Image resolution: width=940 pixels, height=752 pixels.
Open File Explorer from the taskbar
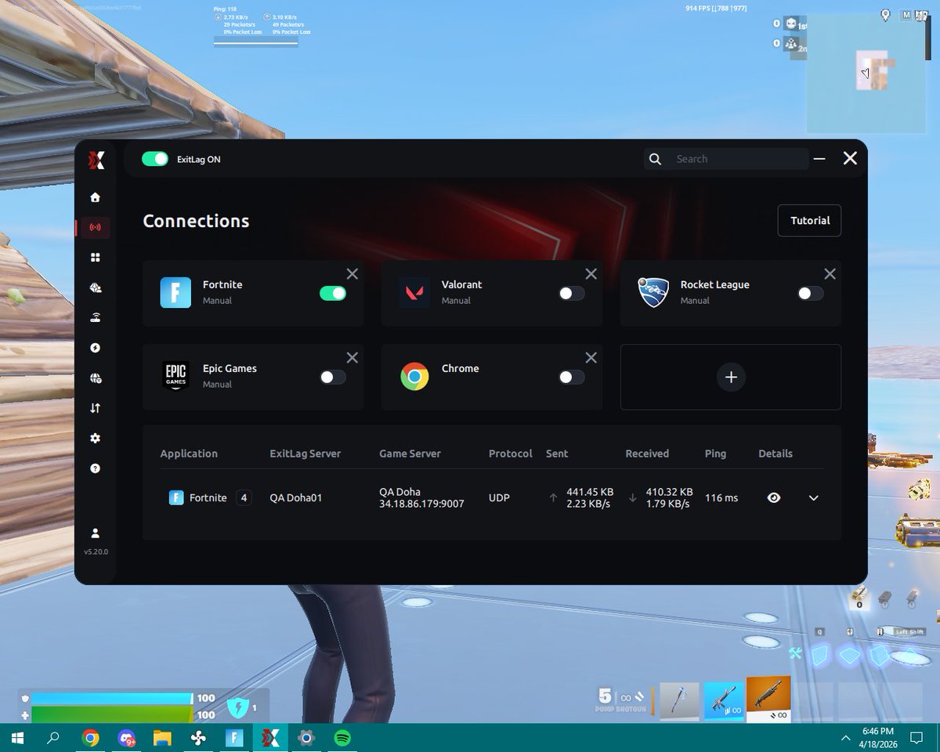pyautogui.click(x=161, y=738)
